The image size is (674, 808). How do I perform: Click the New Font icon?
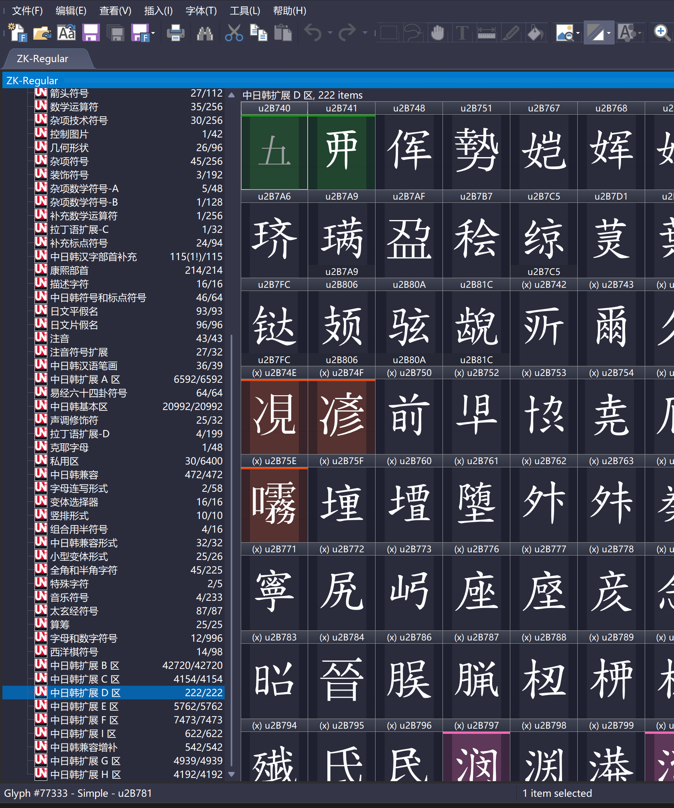pyautogui.click(x=18, y=33)
